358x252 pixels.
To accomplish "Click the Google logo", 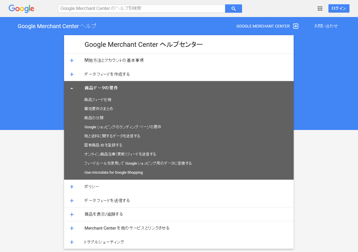I will (x=22, y=9).
